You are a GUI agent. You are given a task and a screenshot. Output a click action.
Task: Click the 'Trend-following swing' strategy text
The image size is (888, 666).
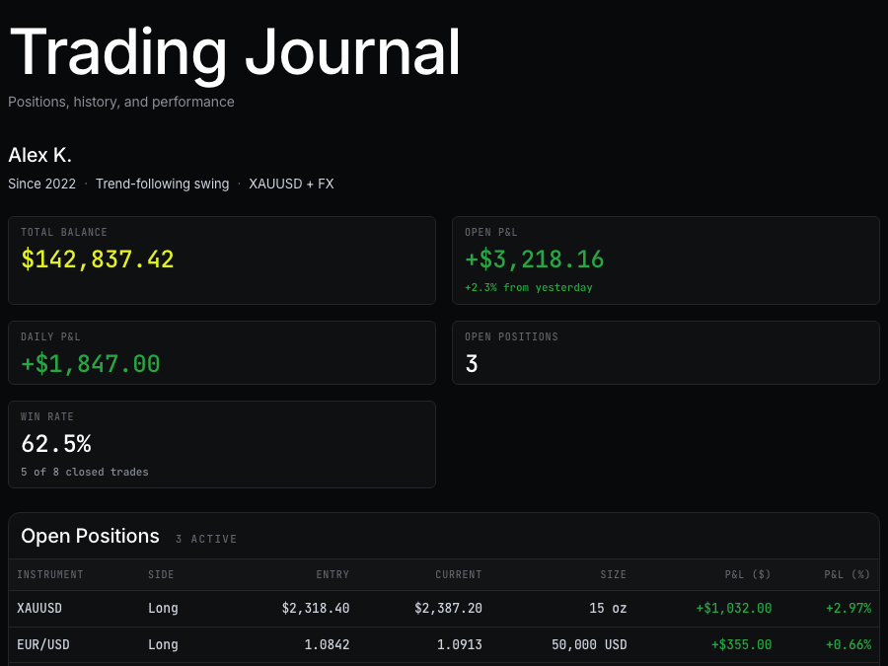tap(163, 185)
